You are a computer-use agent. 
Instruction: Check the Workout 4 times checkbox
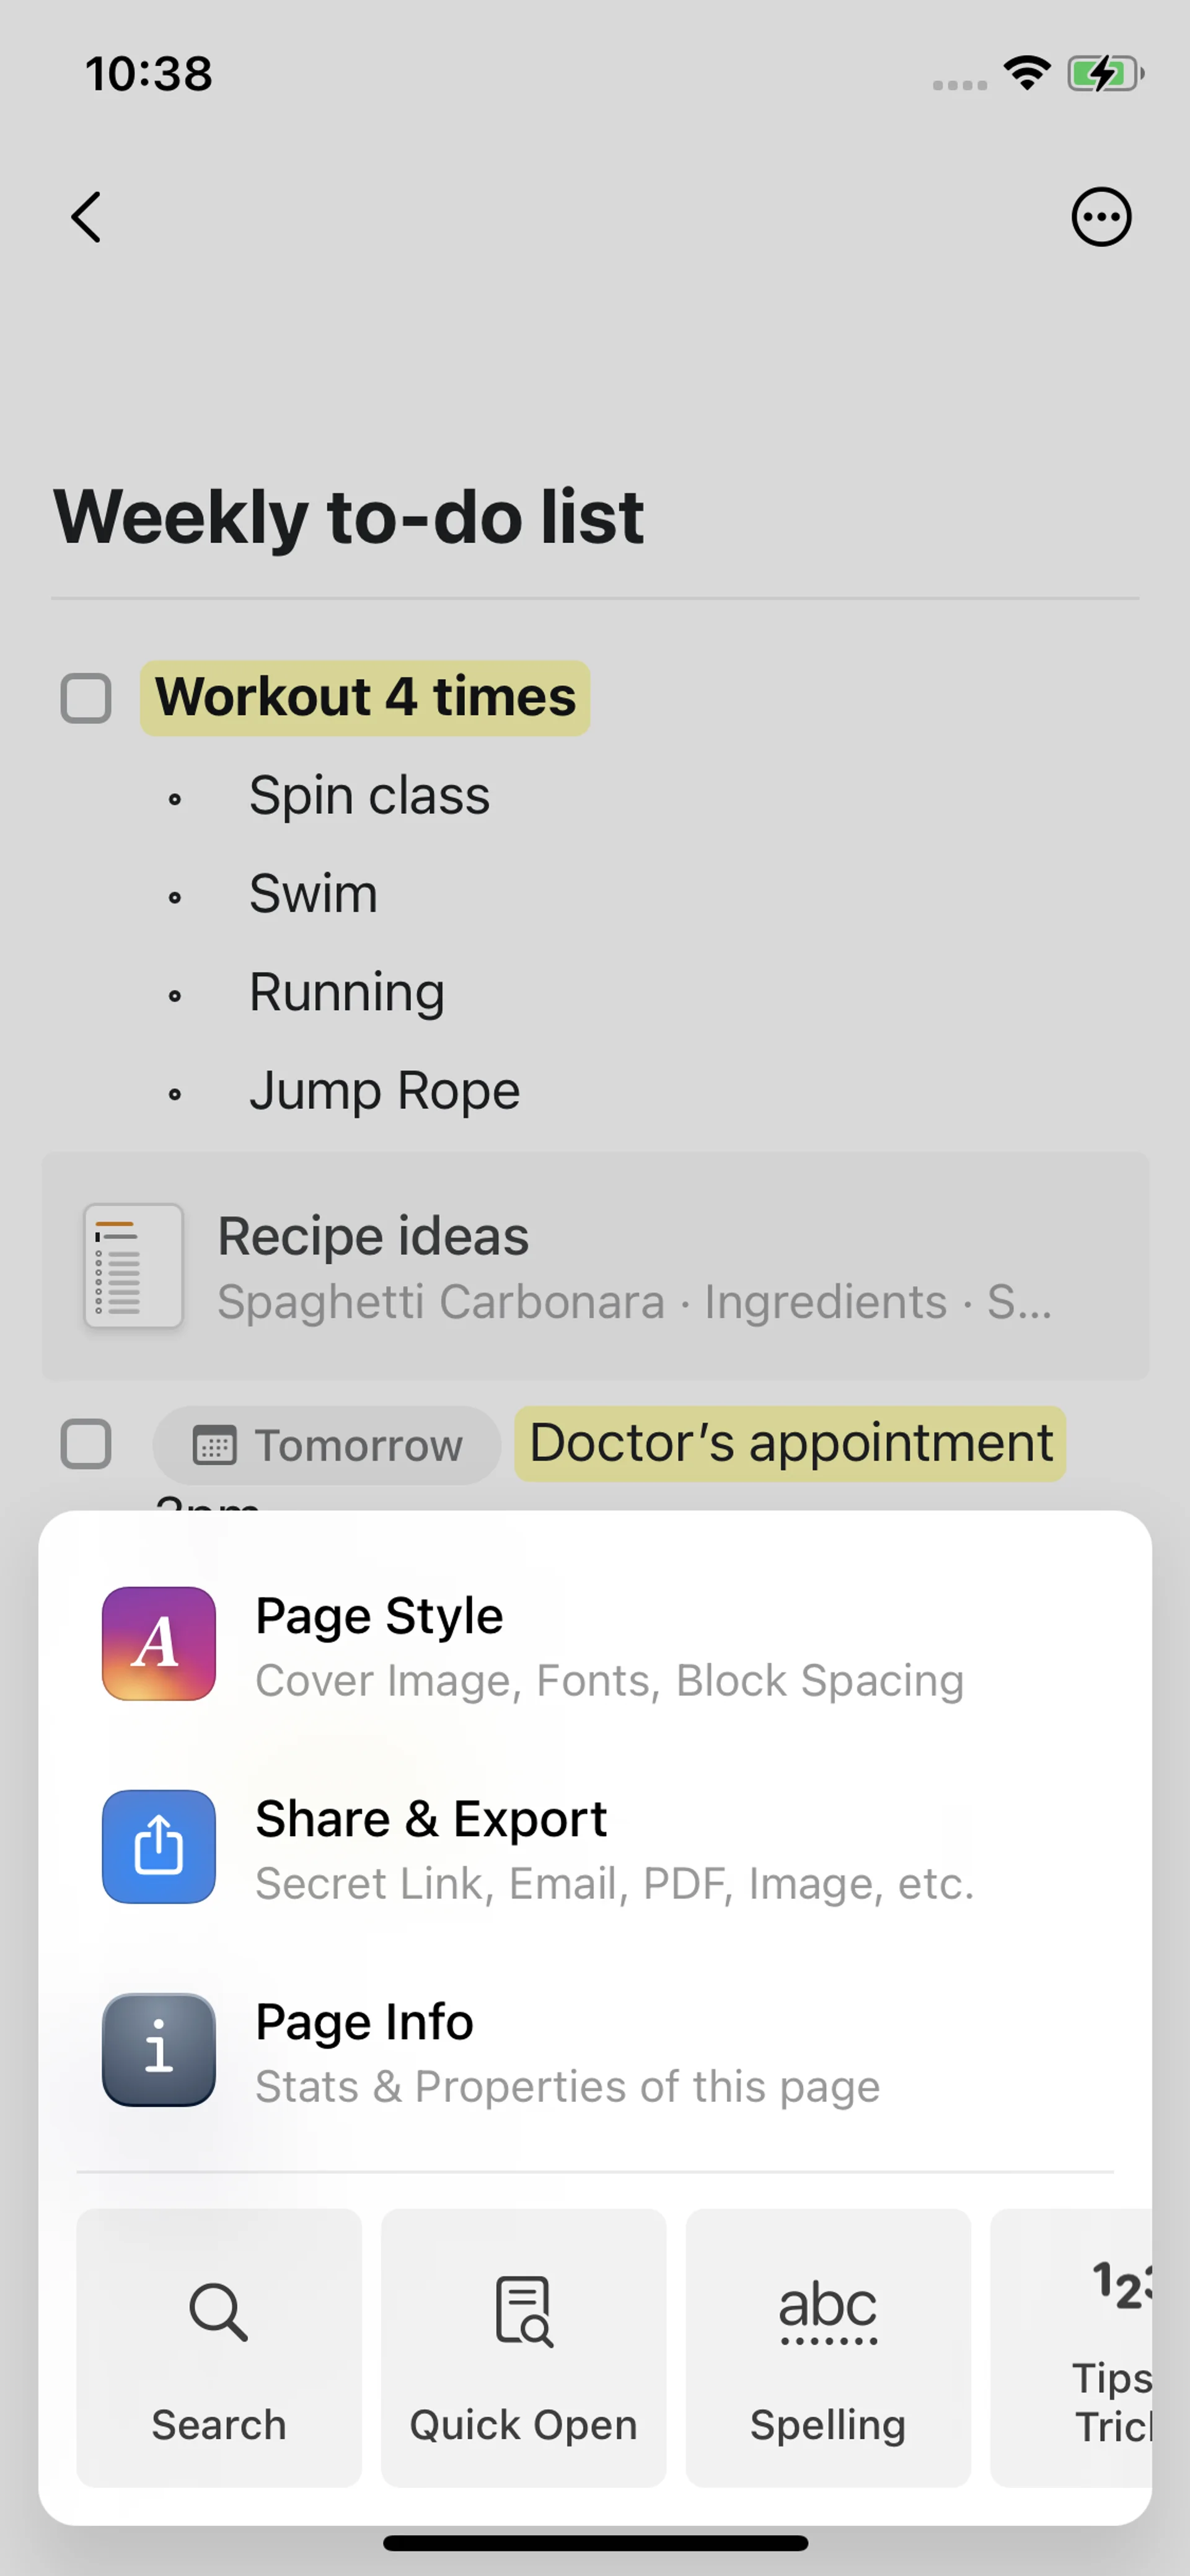coord(86,698)
